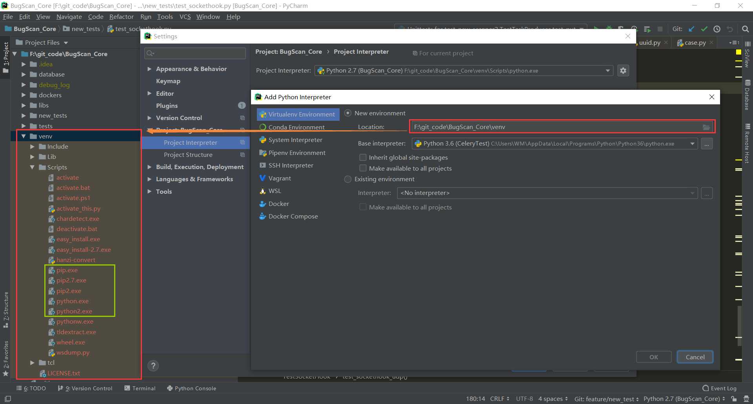This screenshot has height=404, width=753.
Task: Select Keymap in settings tree
Action: coord(168,81)
